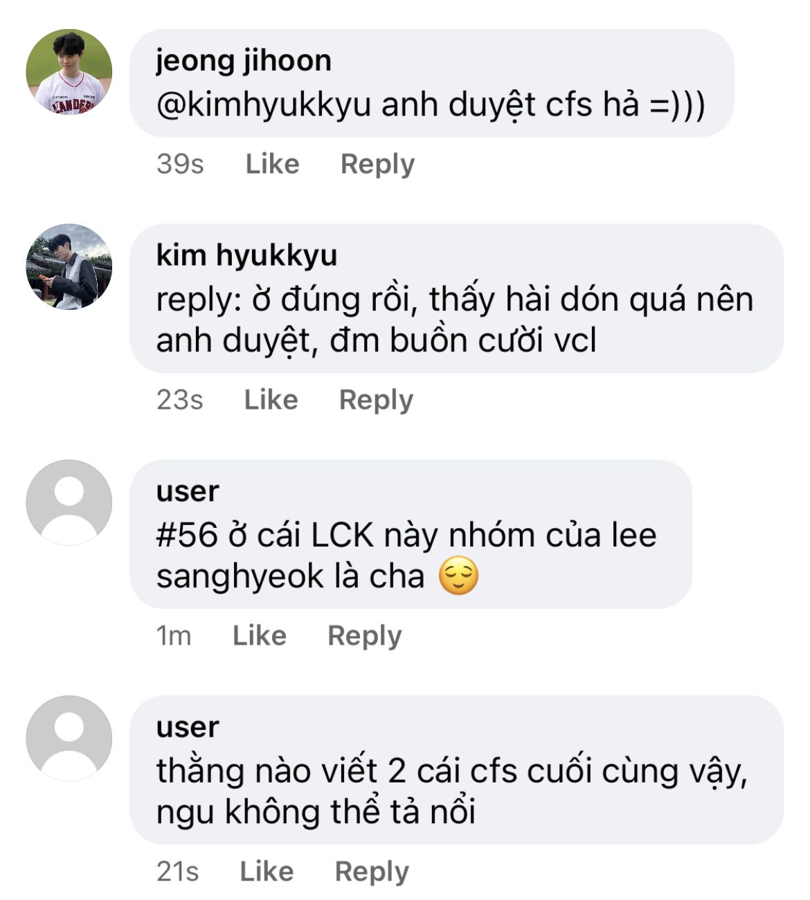The image size is (810, 900).
Task: Click the 1m timestamp under the #56 comment
Action: click(174, 636)
